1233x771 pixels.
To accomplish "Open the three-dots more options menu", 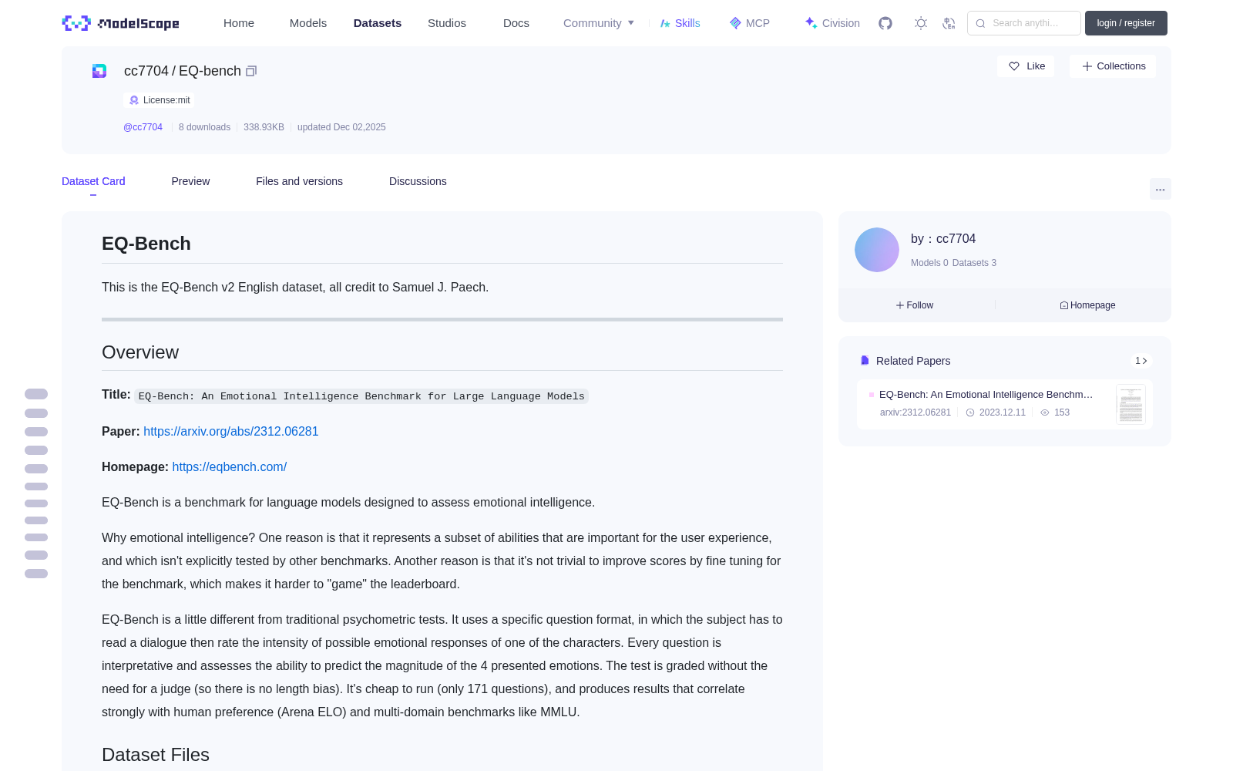I will click(x=1160, y=189).
